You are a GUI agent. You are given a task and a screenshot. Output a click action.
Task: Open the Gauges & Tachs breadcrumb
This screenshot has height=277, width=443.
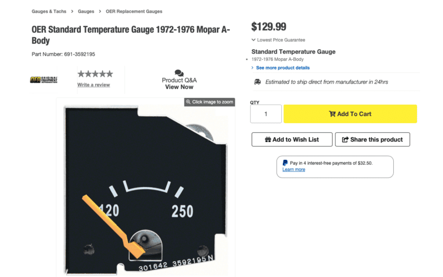(x=49, y=11)
